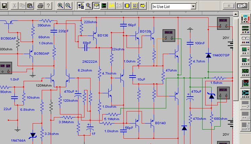Click the vertical scrollbar up arrow

pos(236,14)
